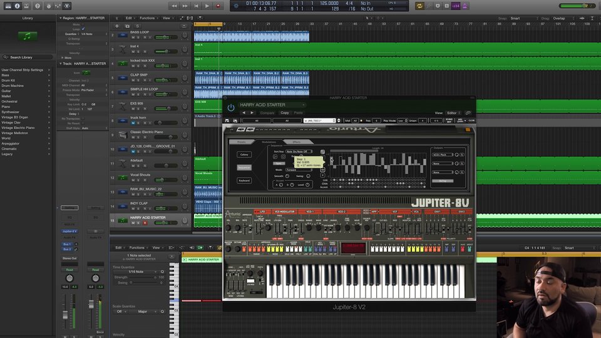Click Sequencer button in Jupiter-8V modulations
Image resolution: width=601 pixels, height=338 pixels.
tap(244, 168)
